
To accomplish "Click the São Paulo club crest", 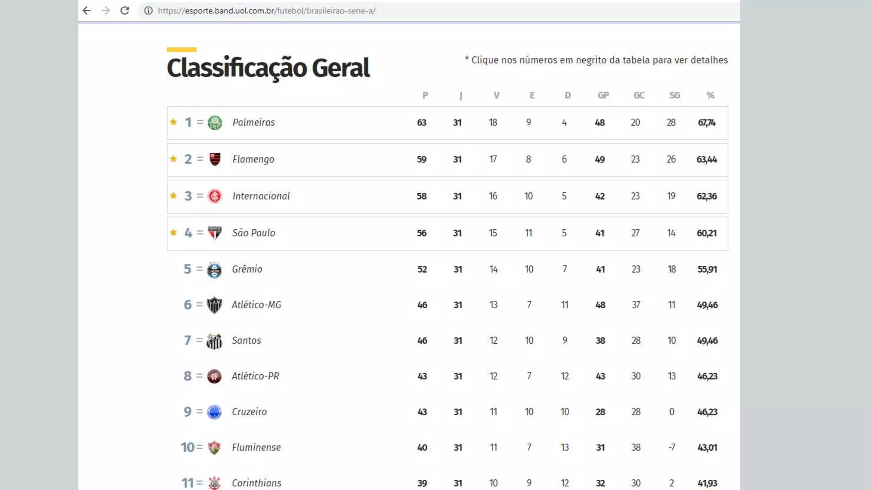I will pos(215,233).
